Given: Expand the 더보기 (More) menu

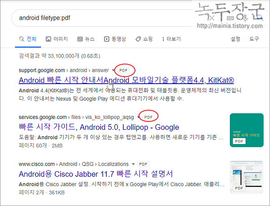Looking at the screenshot, I should click(172, 39).
